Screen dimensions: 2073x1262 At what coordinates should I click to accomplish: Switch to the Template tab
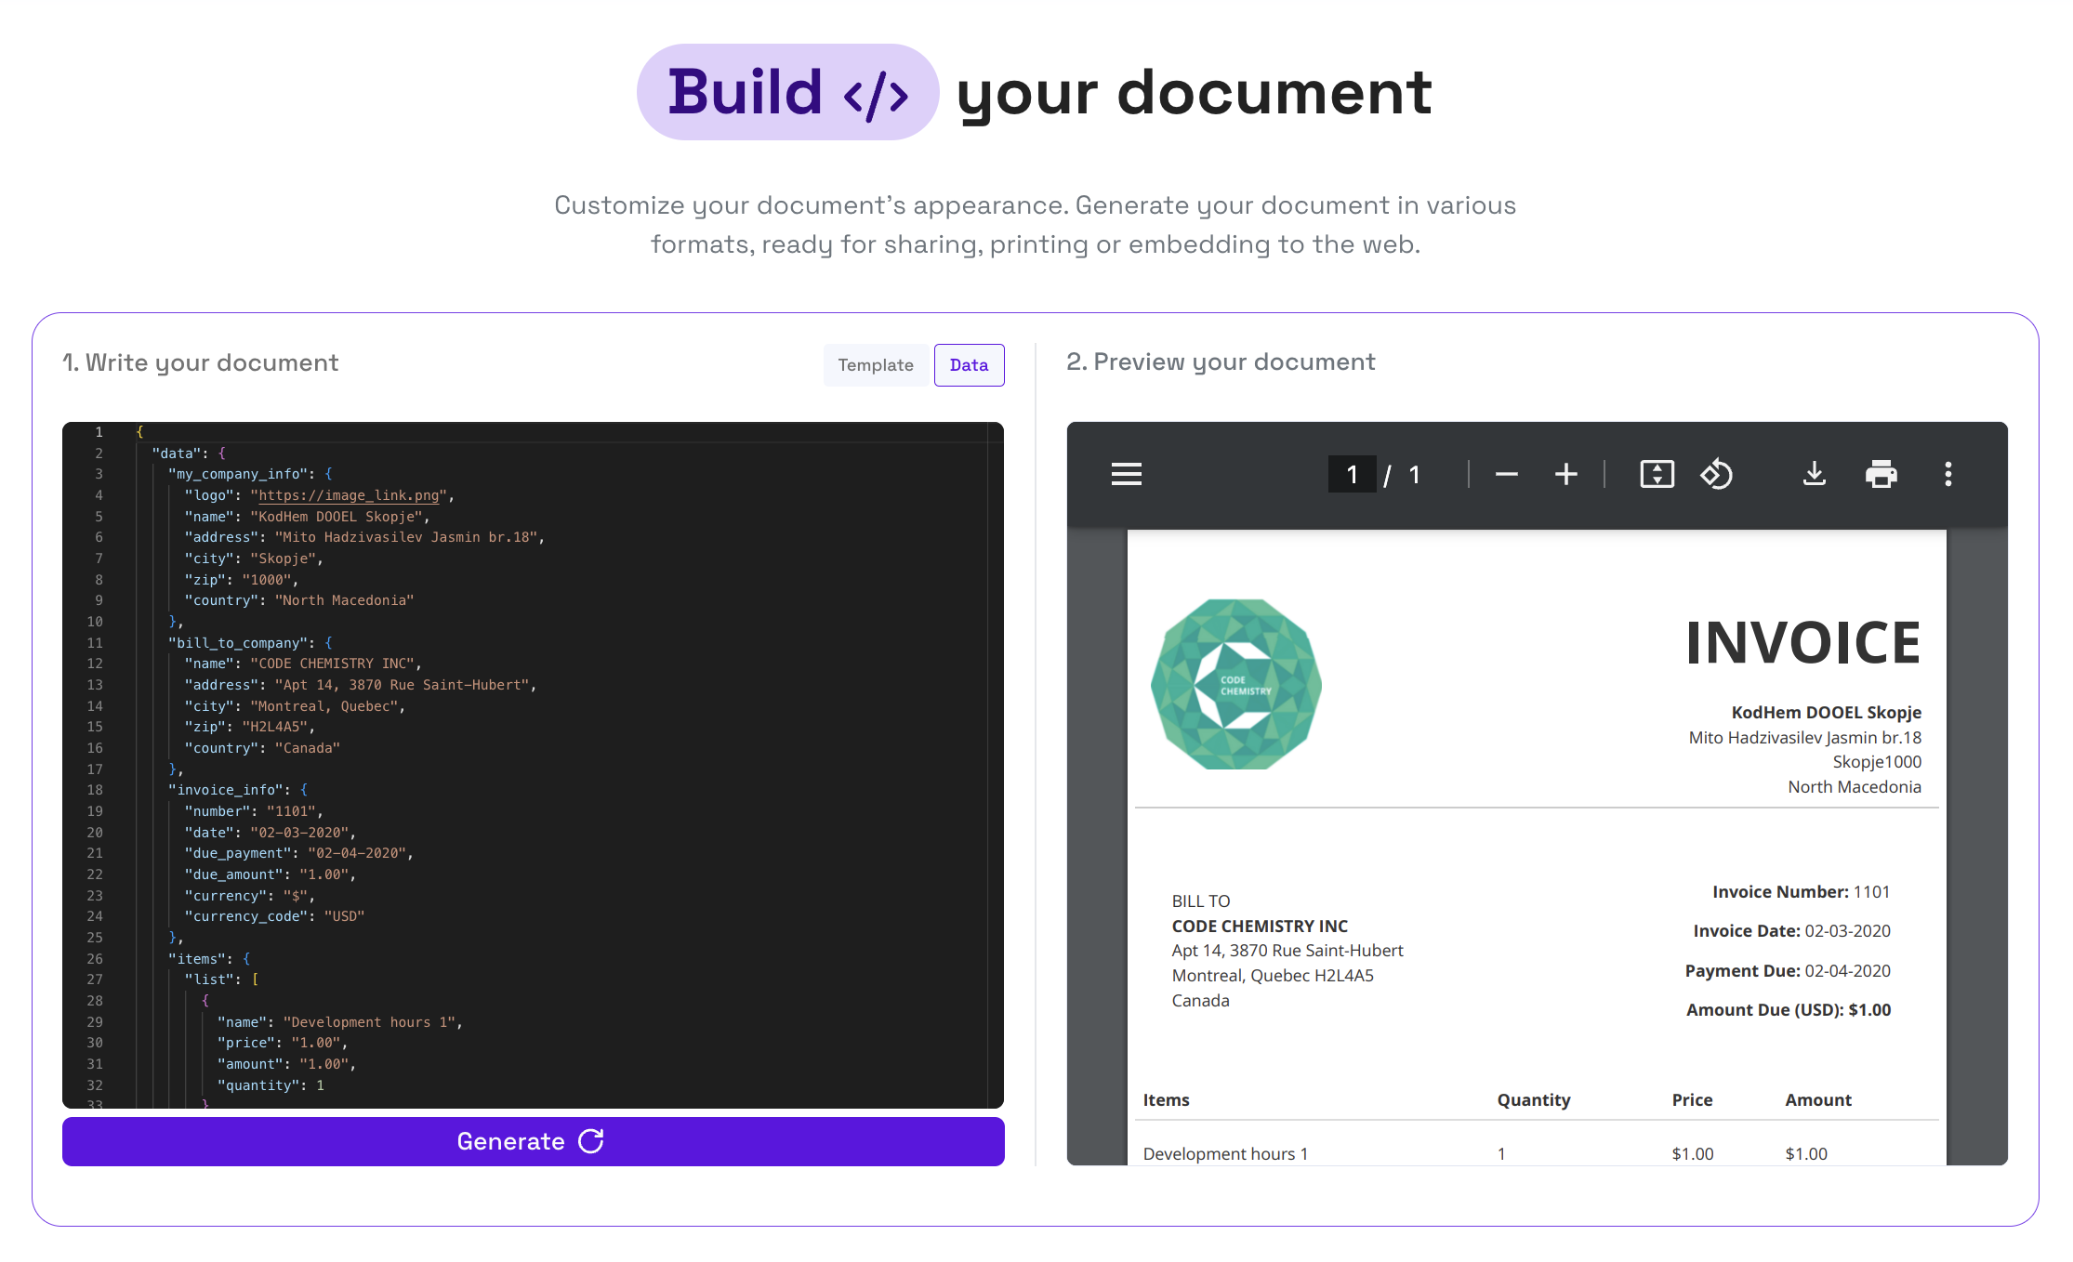[x=875, y=365]
